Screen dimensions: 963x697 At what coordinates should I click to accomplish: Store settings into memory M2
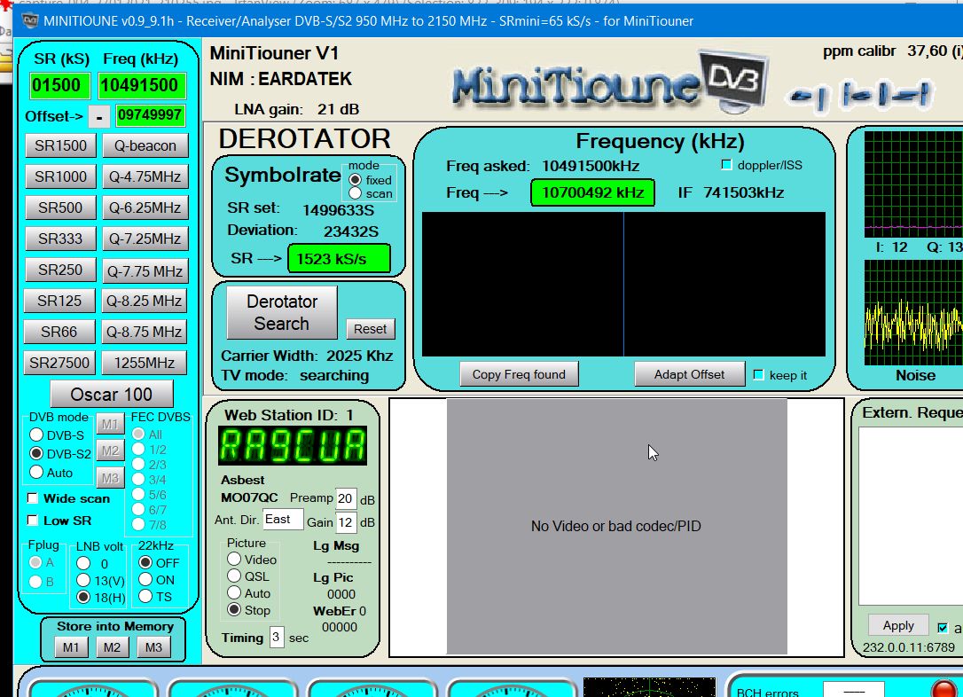112,647
